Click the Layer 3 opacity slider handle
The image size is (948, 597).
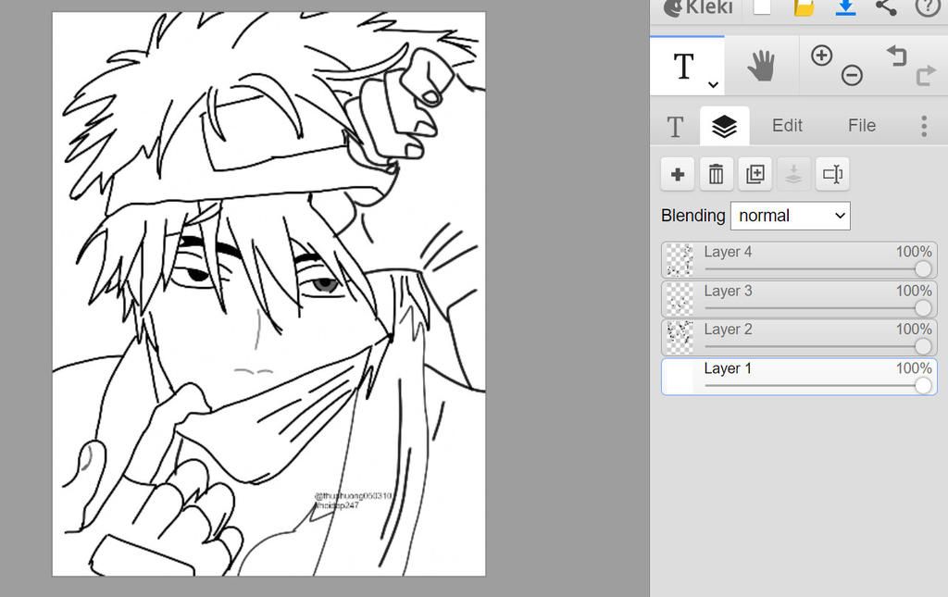(x=923, y=308)
